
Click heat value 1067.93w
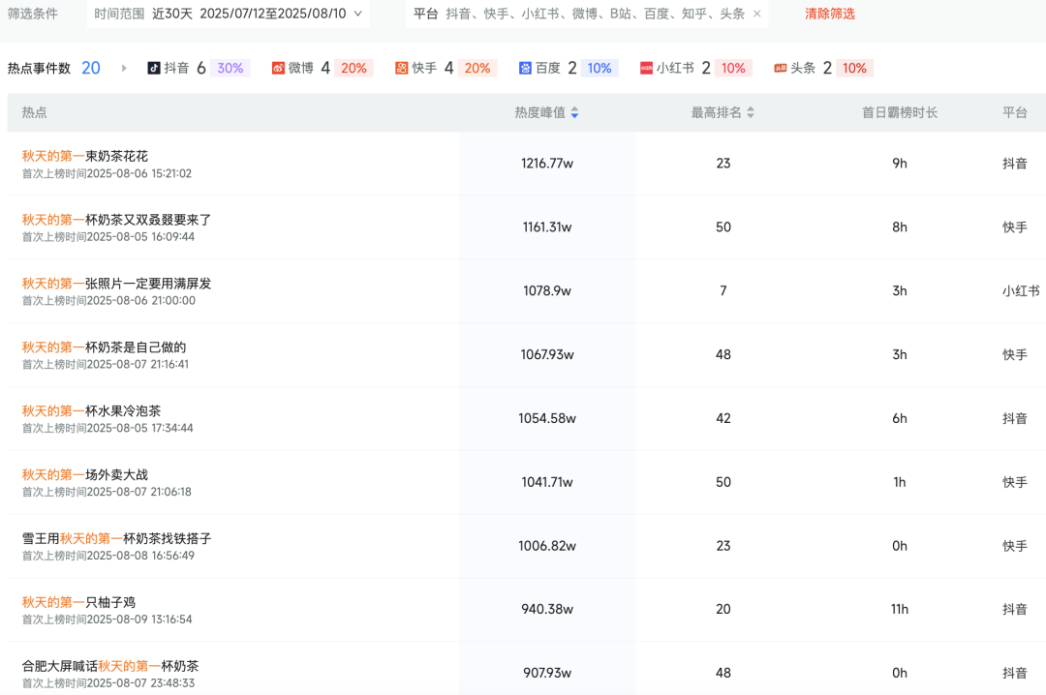[547, 355]
